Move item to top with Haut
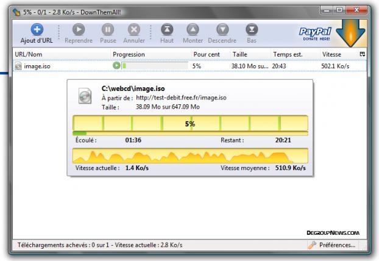Screen dimensions: 379x261 click(x=167, y=29)
